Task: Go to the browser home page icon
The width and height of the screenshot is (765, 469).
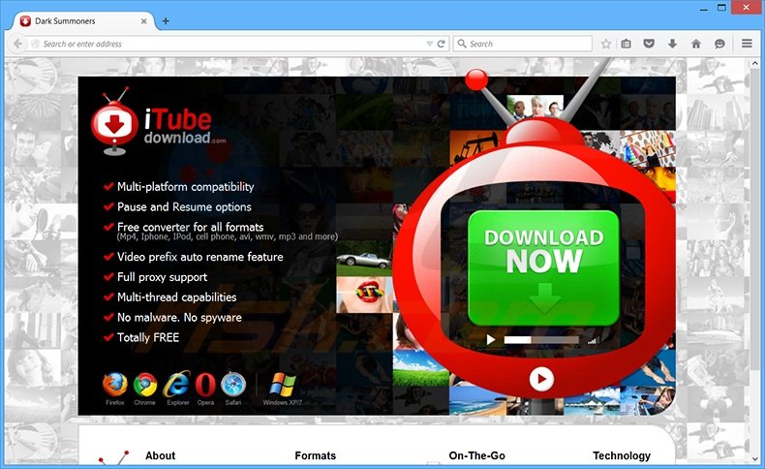Action: [696, 44]
